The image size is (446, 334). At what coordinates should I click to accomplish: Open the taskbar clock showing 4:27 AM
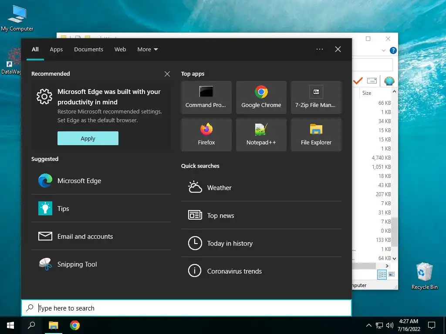(x=409, y=325)
